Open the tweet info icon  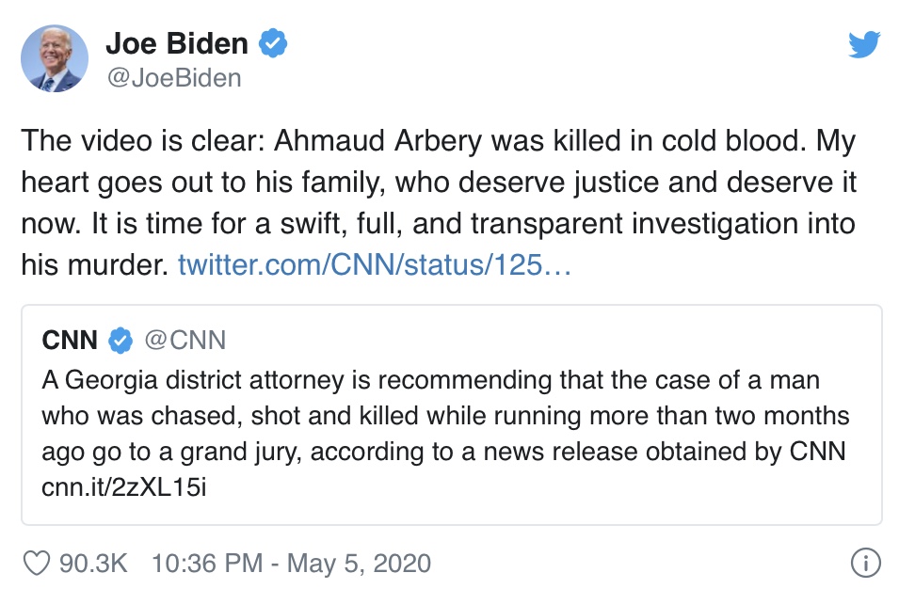coord(865,563)
